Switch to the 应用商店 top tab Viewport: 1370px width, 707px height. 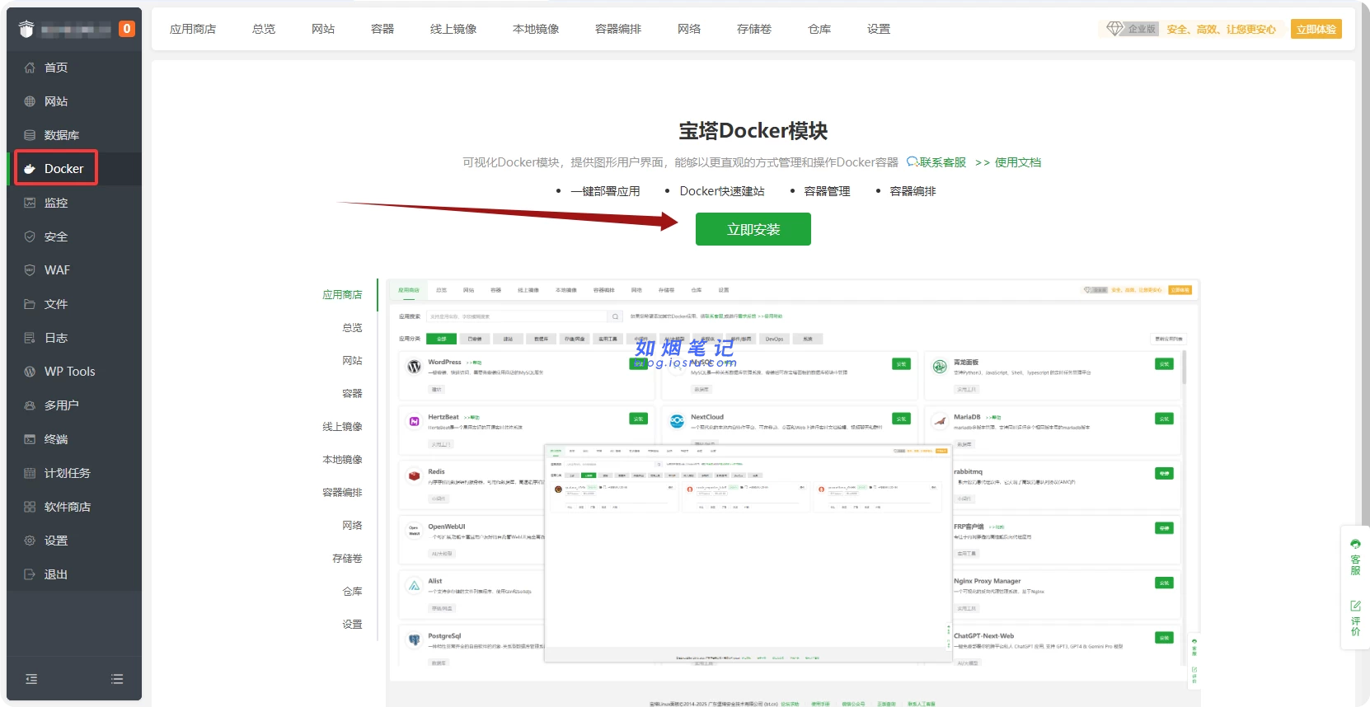coord(193,29)
